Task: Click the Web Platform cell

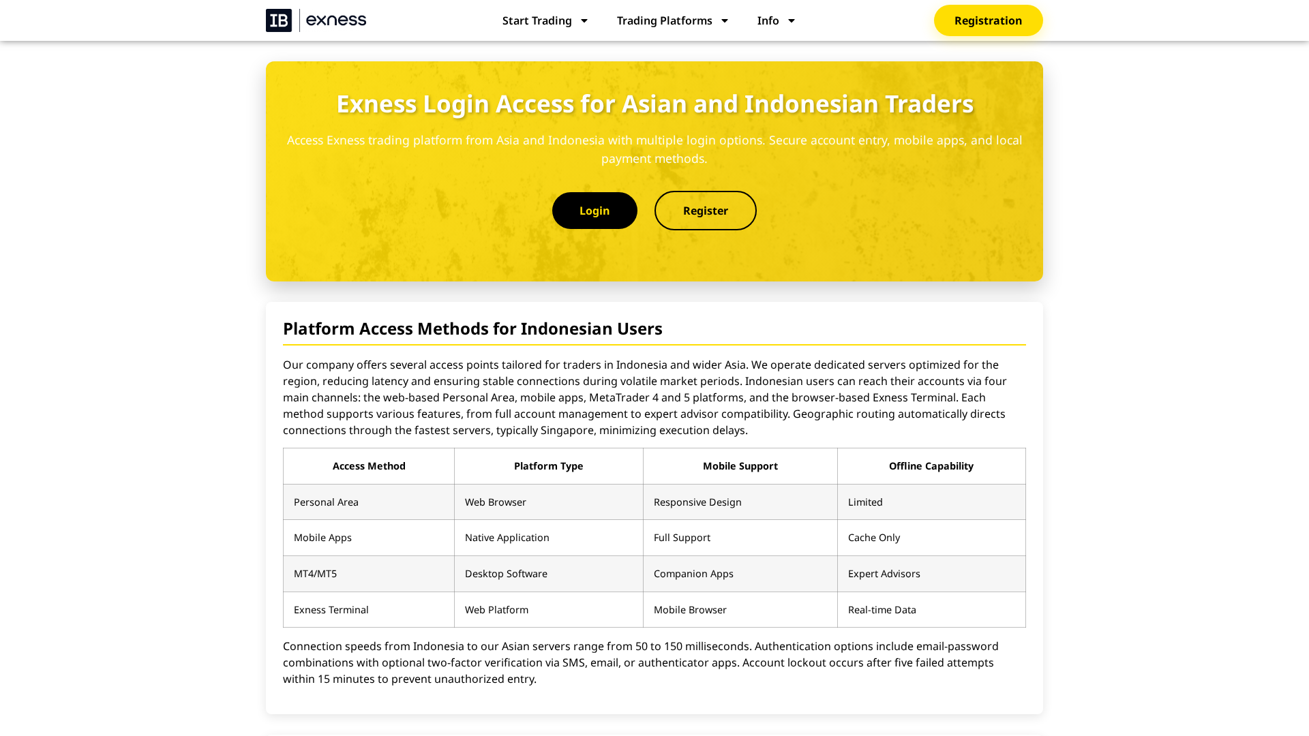Action: pos(549,610)
